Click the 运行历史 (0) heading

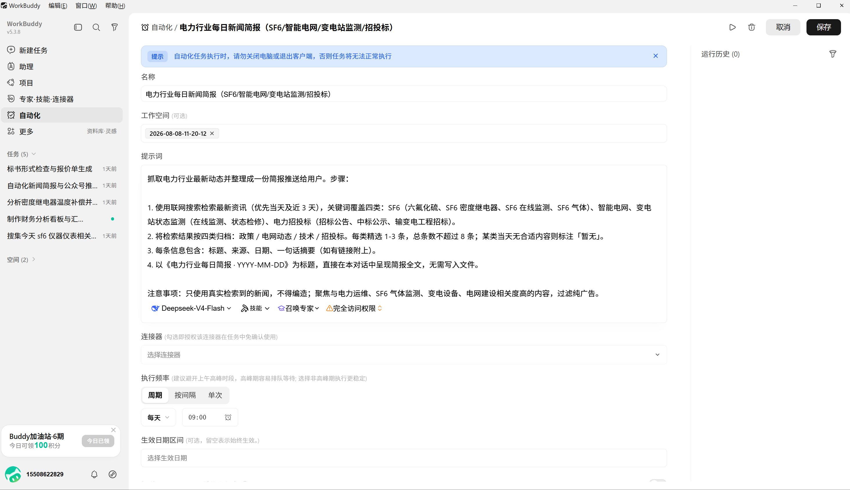click(720, 54)
